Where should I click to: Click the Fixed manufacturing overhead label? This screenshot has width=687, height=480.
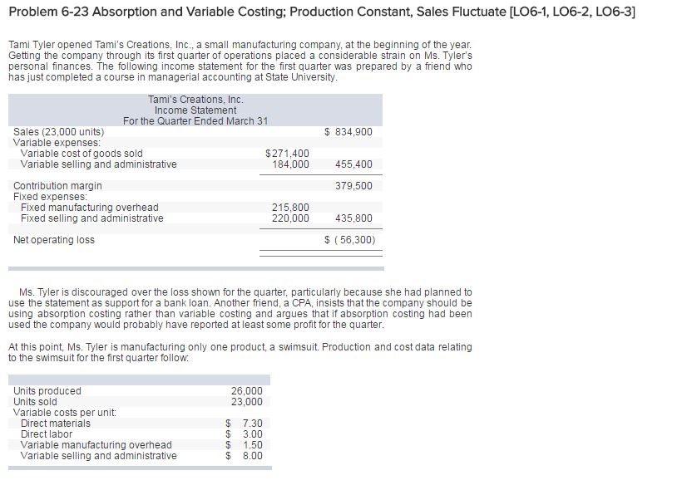[89, 208]
